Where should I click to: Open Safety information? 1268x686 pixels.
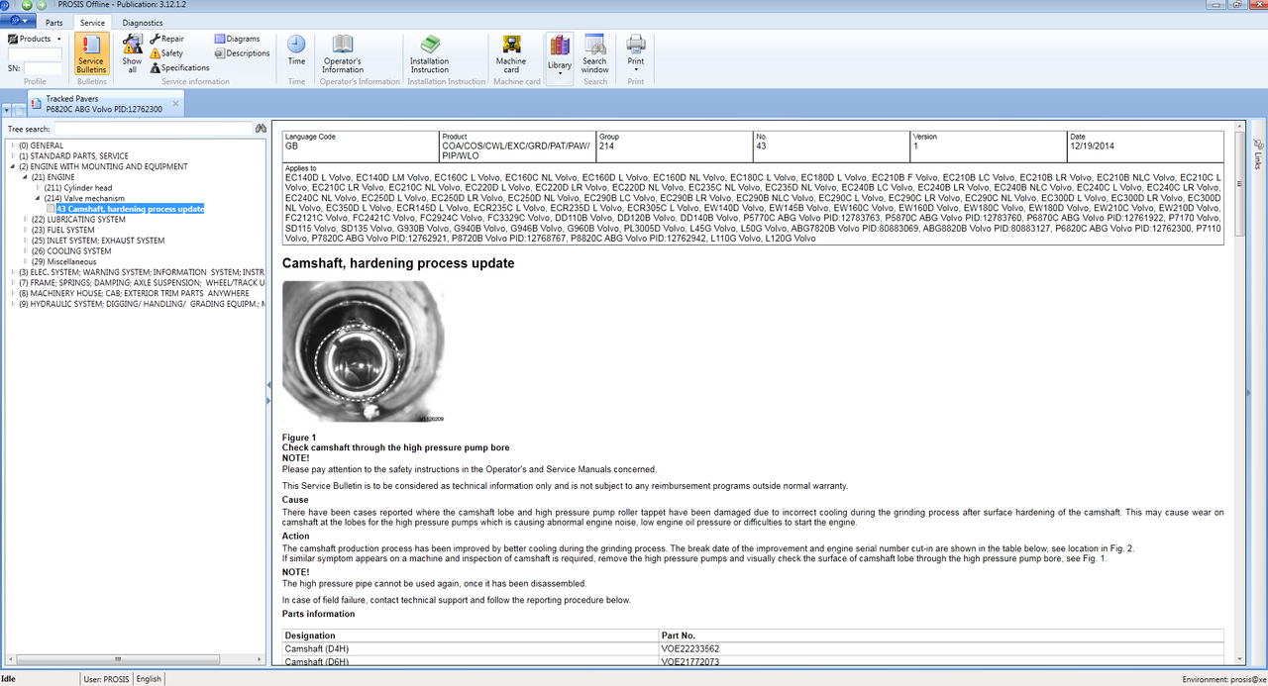(x=166, y=53)
